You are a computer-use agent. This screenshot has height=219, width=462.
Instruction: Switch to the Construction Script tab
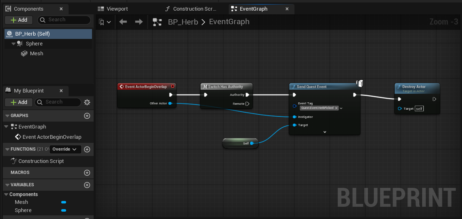point(191,9)
